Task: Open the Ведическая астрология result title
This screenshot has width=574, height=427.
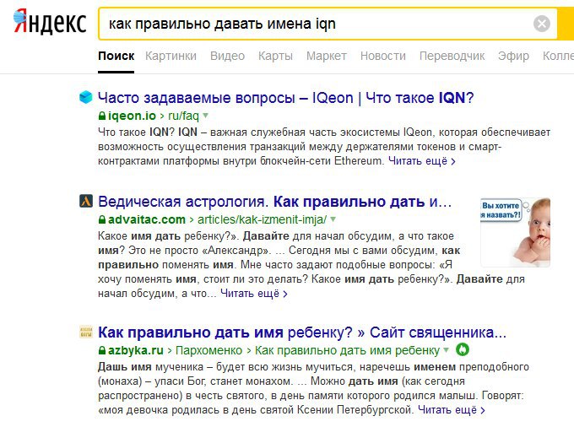Action: [x=274, y=202]
